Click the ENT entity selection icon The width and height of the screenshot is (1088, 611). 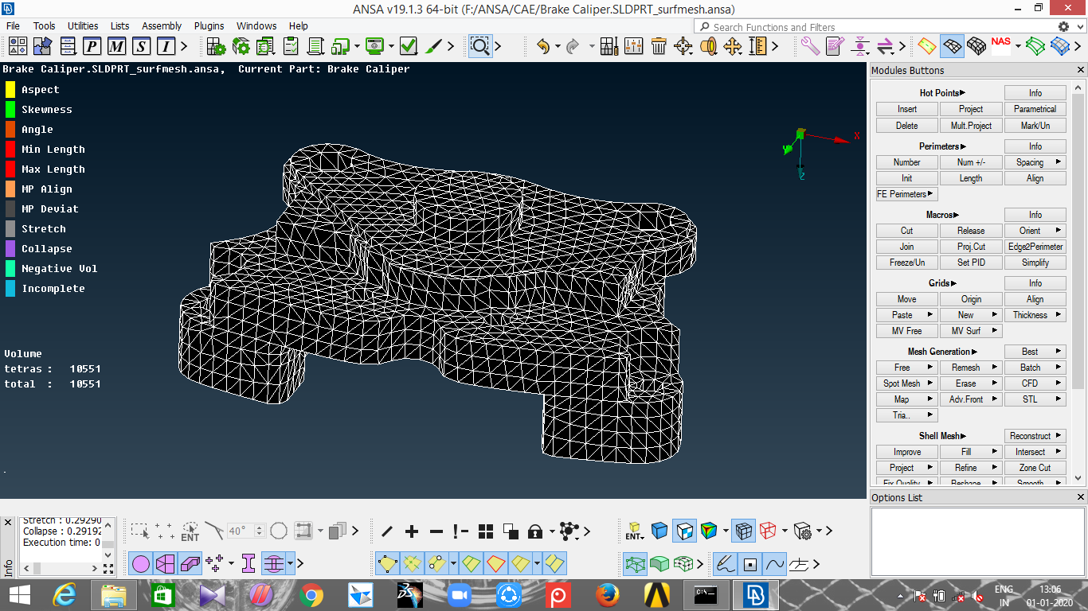coord(190,531)
